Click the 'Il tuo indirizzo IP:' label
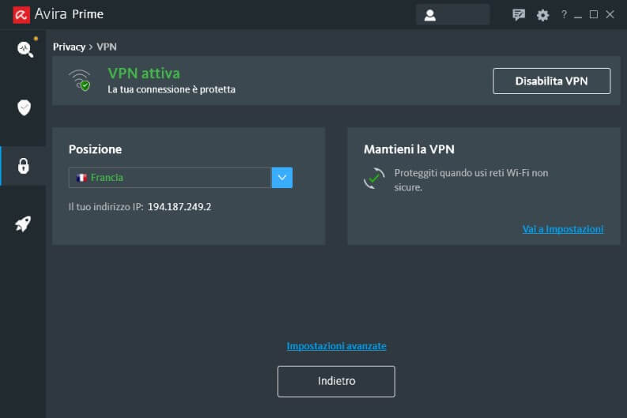 tap(106, 207)
